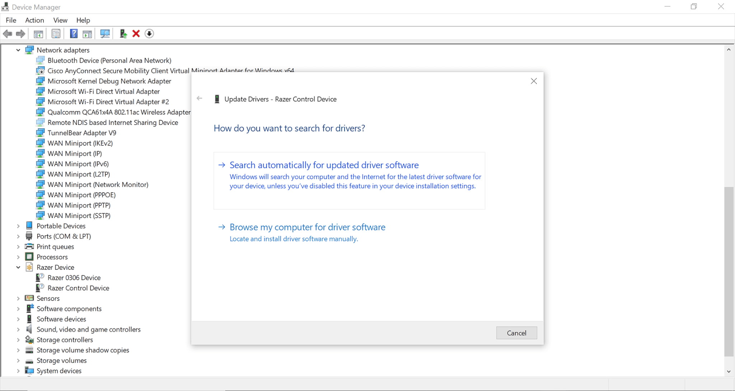Expand the Ports (COM & LPT) category

[x=18, y=237]
